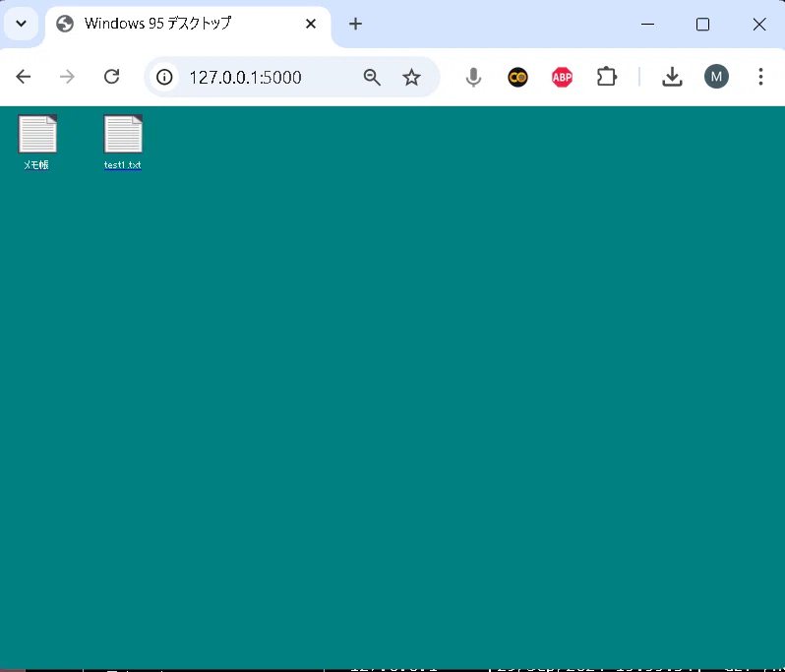Go back to the previous page
This screenshot has height=672, width=785.
click(x=23, y=77)
